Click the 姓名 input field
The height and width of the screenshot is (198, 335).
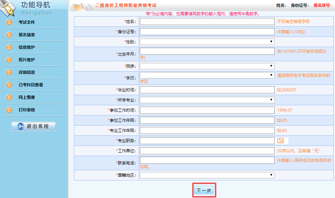(x=207, y=22)
